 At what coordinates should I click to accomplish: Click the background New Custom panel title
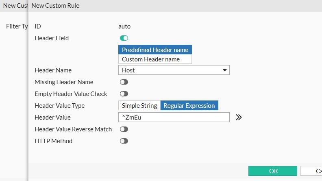click(15, 6)
